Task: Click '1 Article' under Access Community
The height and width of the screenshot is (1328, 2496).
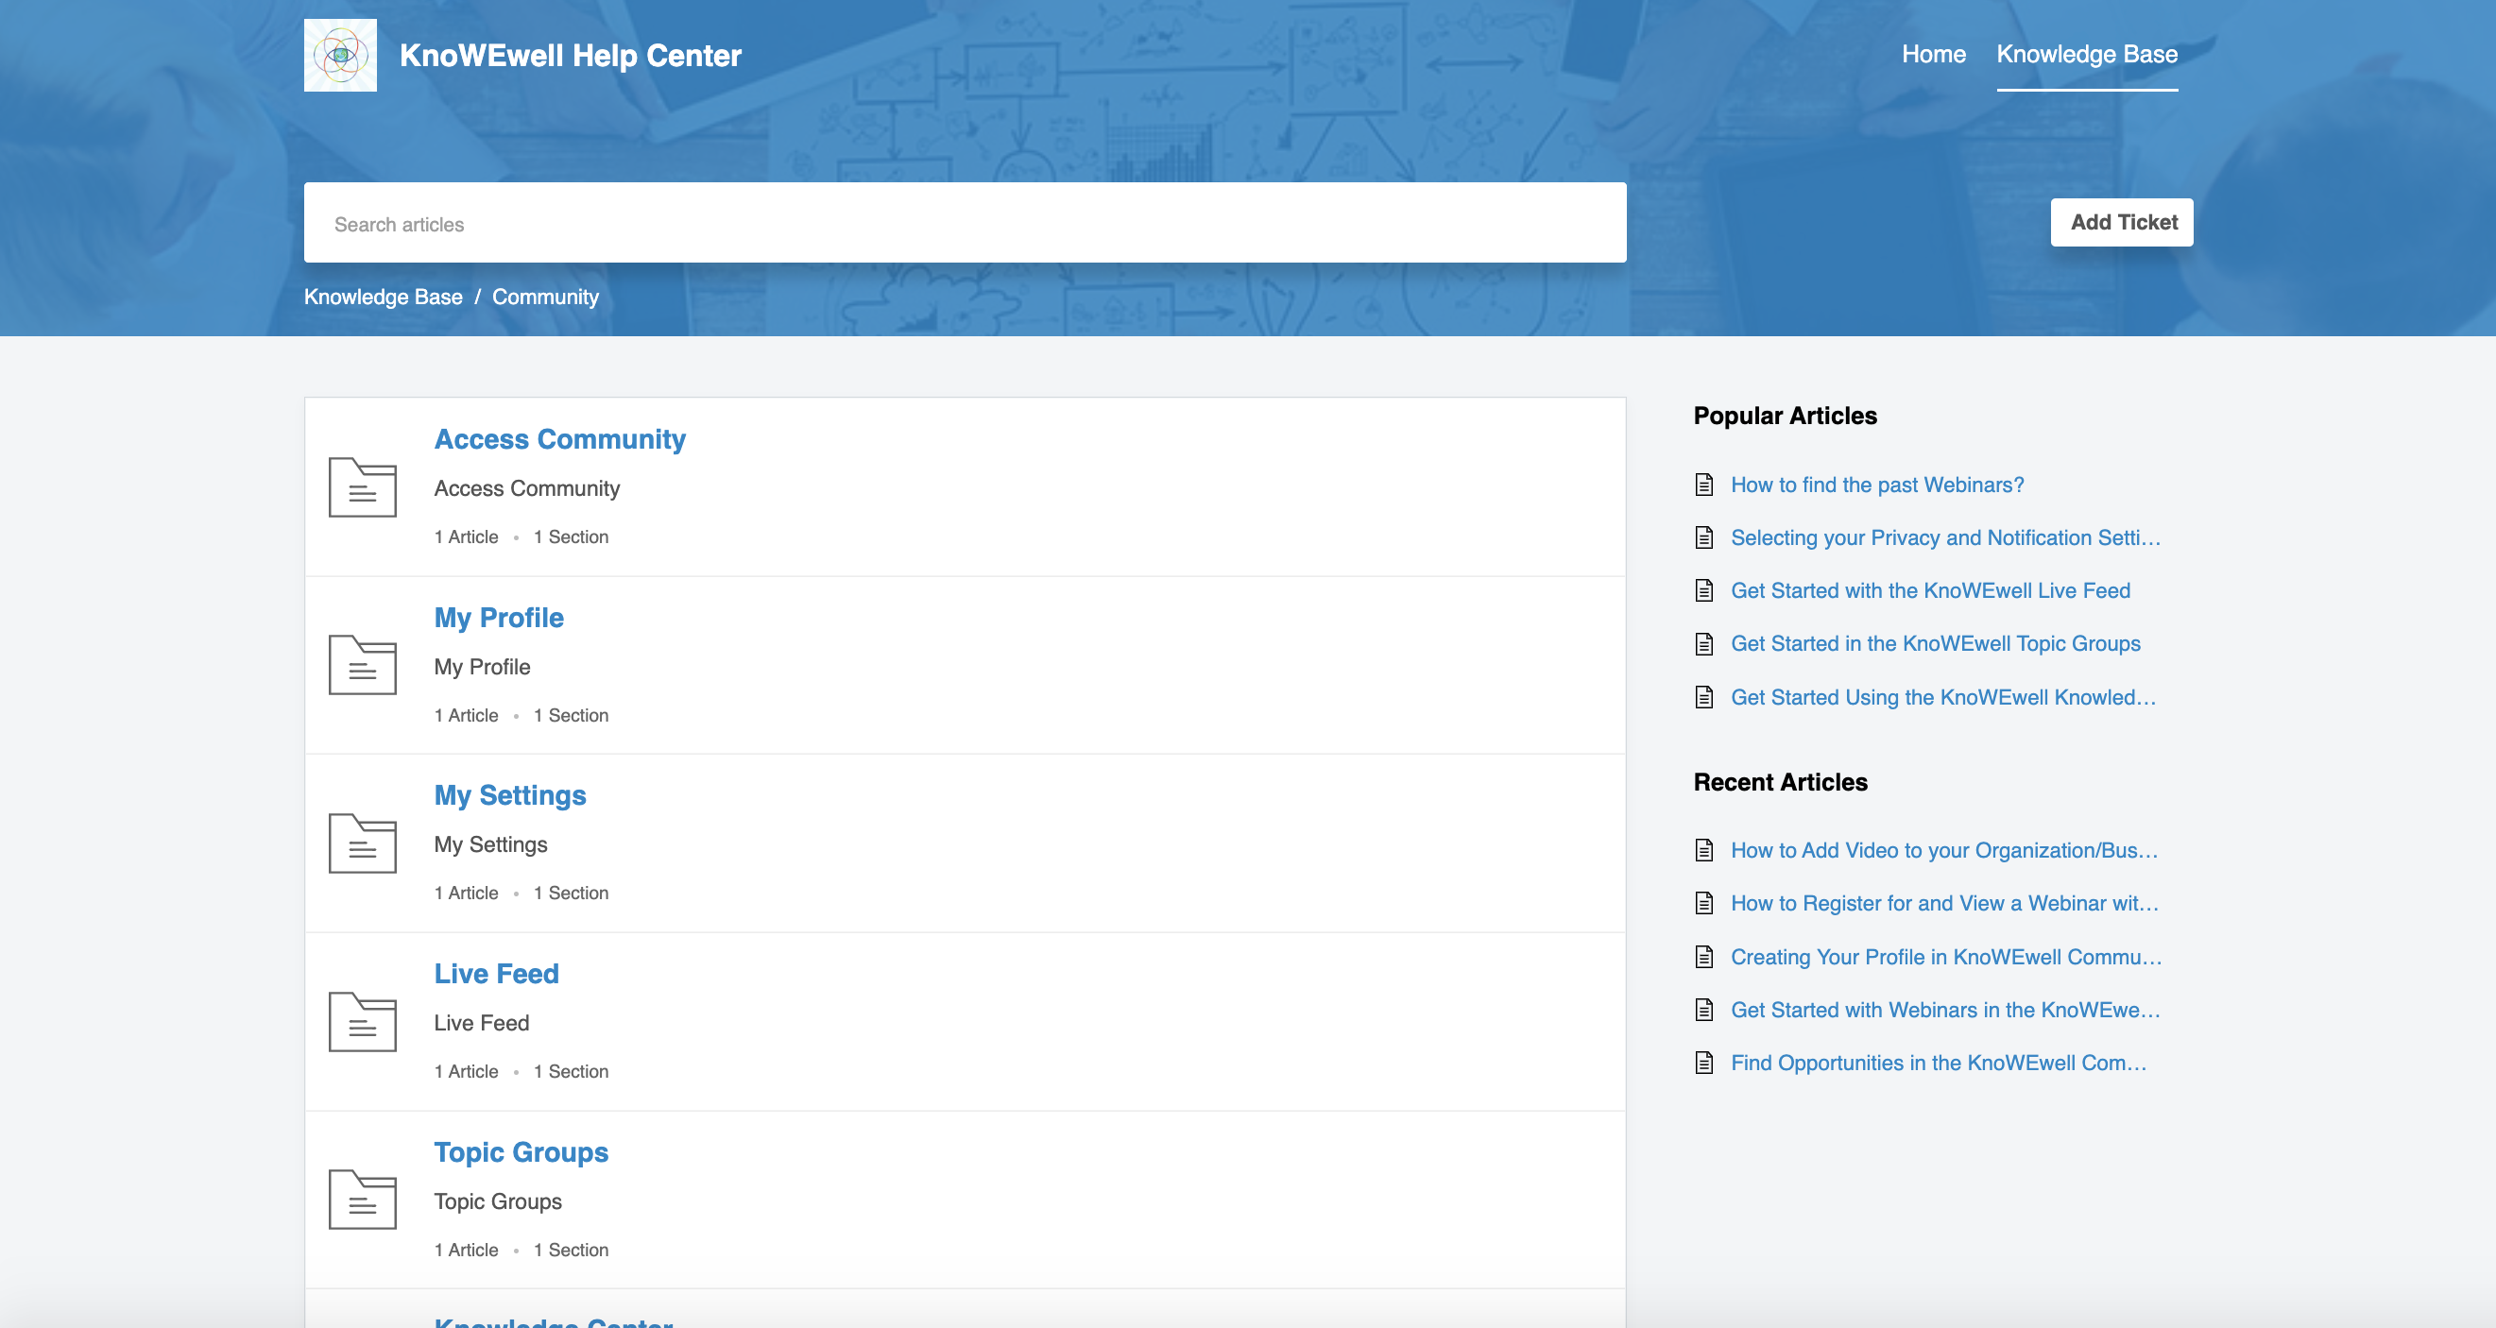Action: 466,537
